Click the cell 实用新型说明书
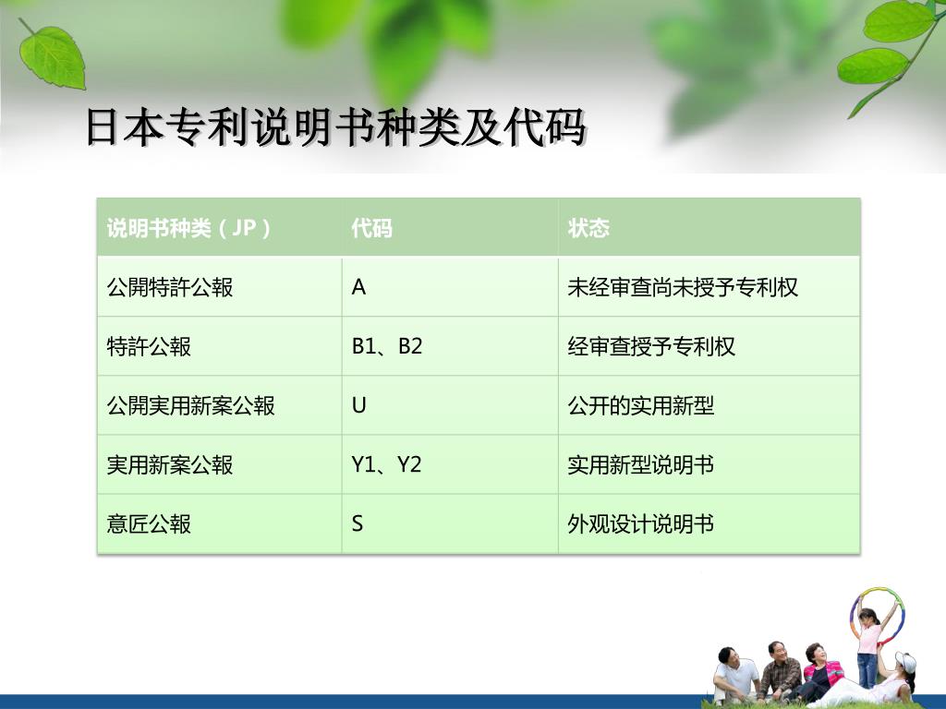946x709 pixels. tap(709, 464)
